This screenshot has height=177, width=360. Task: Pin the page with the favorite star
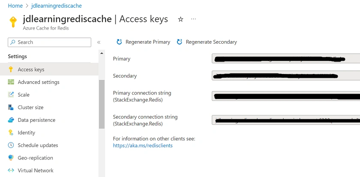tap(181, 19)
